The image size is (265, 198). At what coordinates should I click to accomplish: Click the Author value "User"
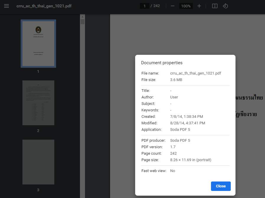tap(174, 97)
